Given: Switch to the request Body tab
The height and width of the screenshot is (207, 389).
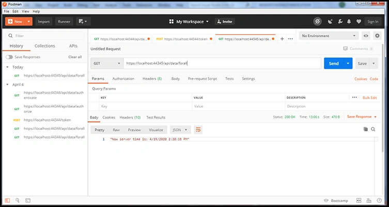Looking at the screenshot, I should (x=176, y=79).
